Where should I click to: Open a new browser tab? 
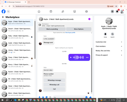click(29, 2)
